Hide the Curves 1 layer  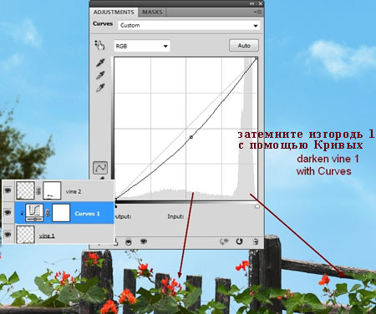tap(8, 213)
